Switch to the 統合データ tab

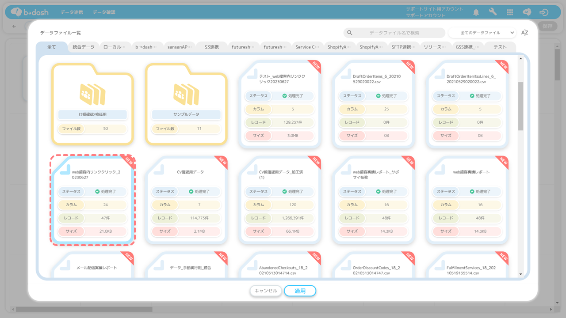click(84, 47)
